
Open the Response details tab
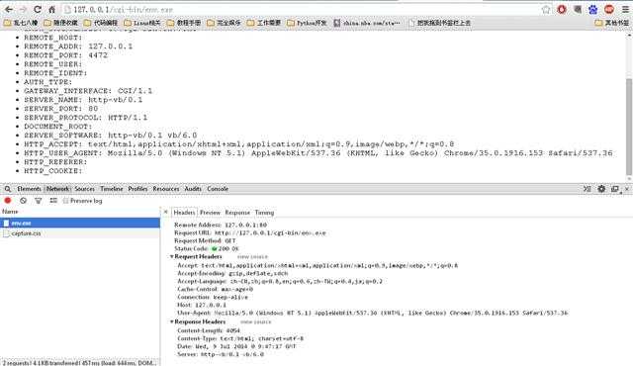[x=237, y=213]
